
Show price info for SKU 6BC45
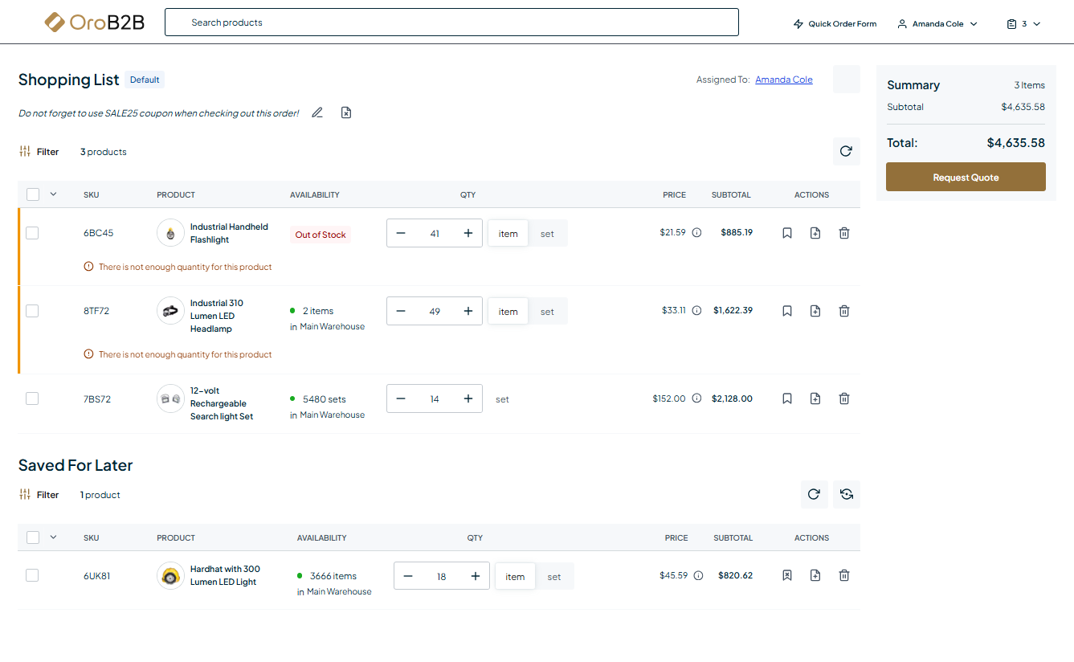pyautogui.click(x=696, y=233)
